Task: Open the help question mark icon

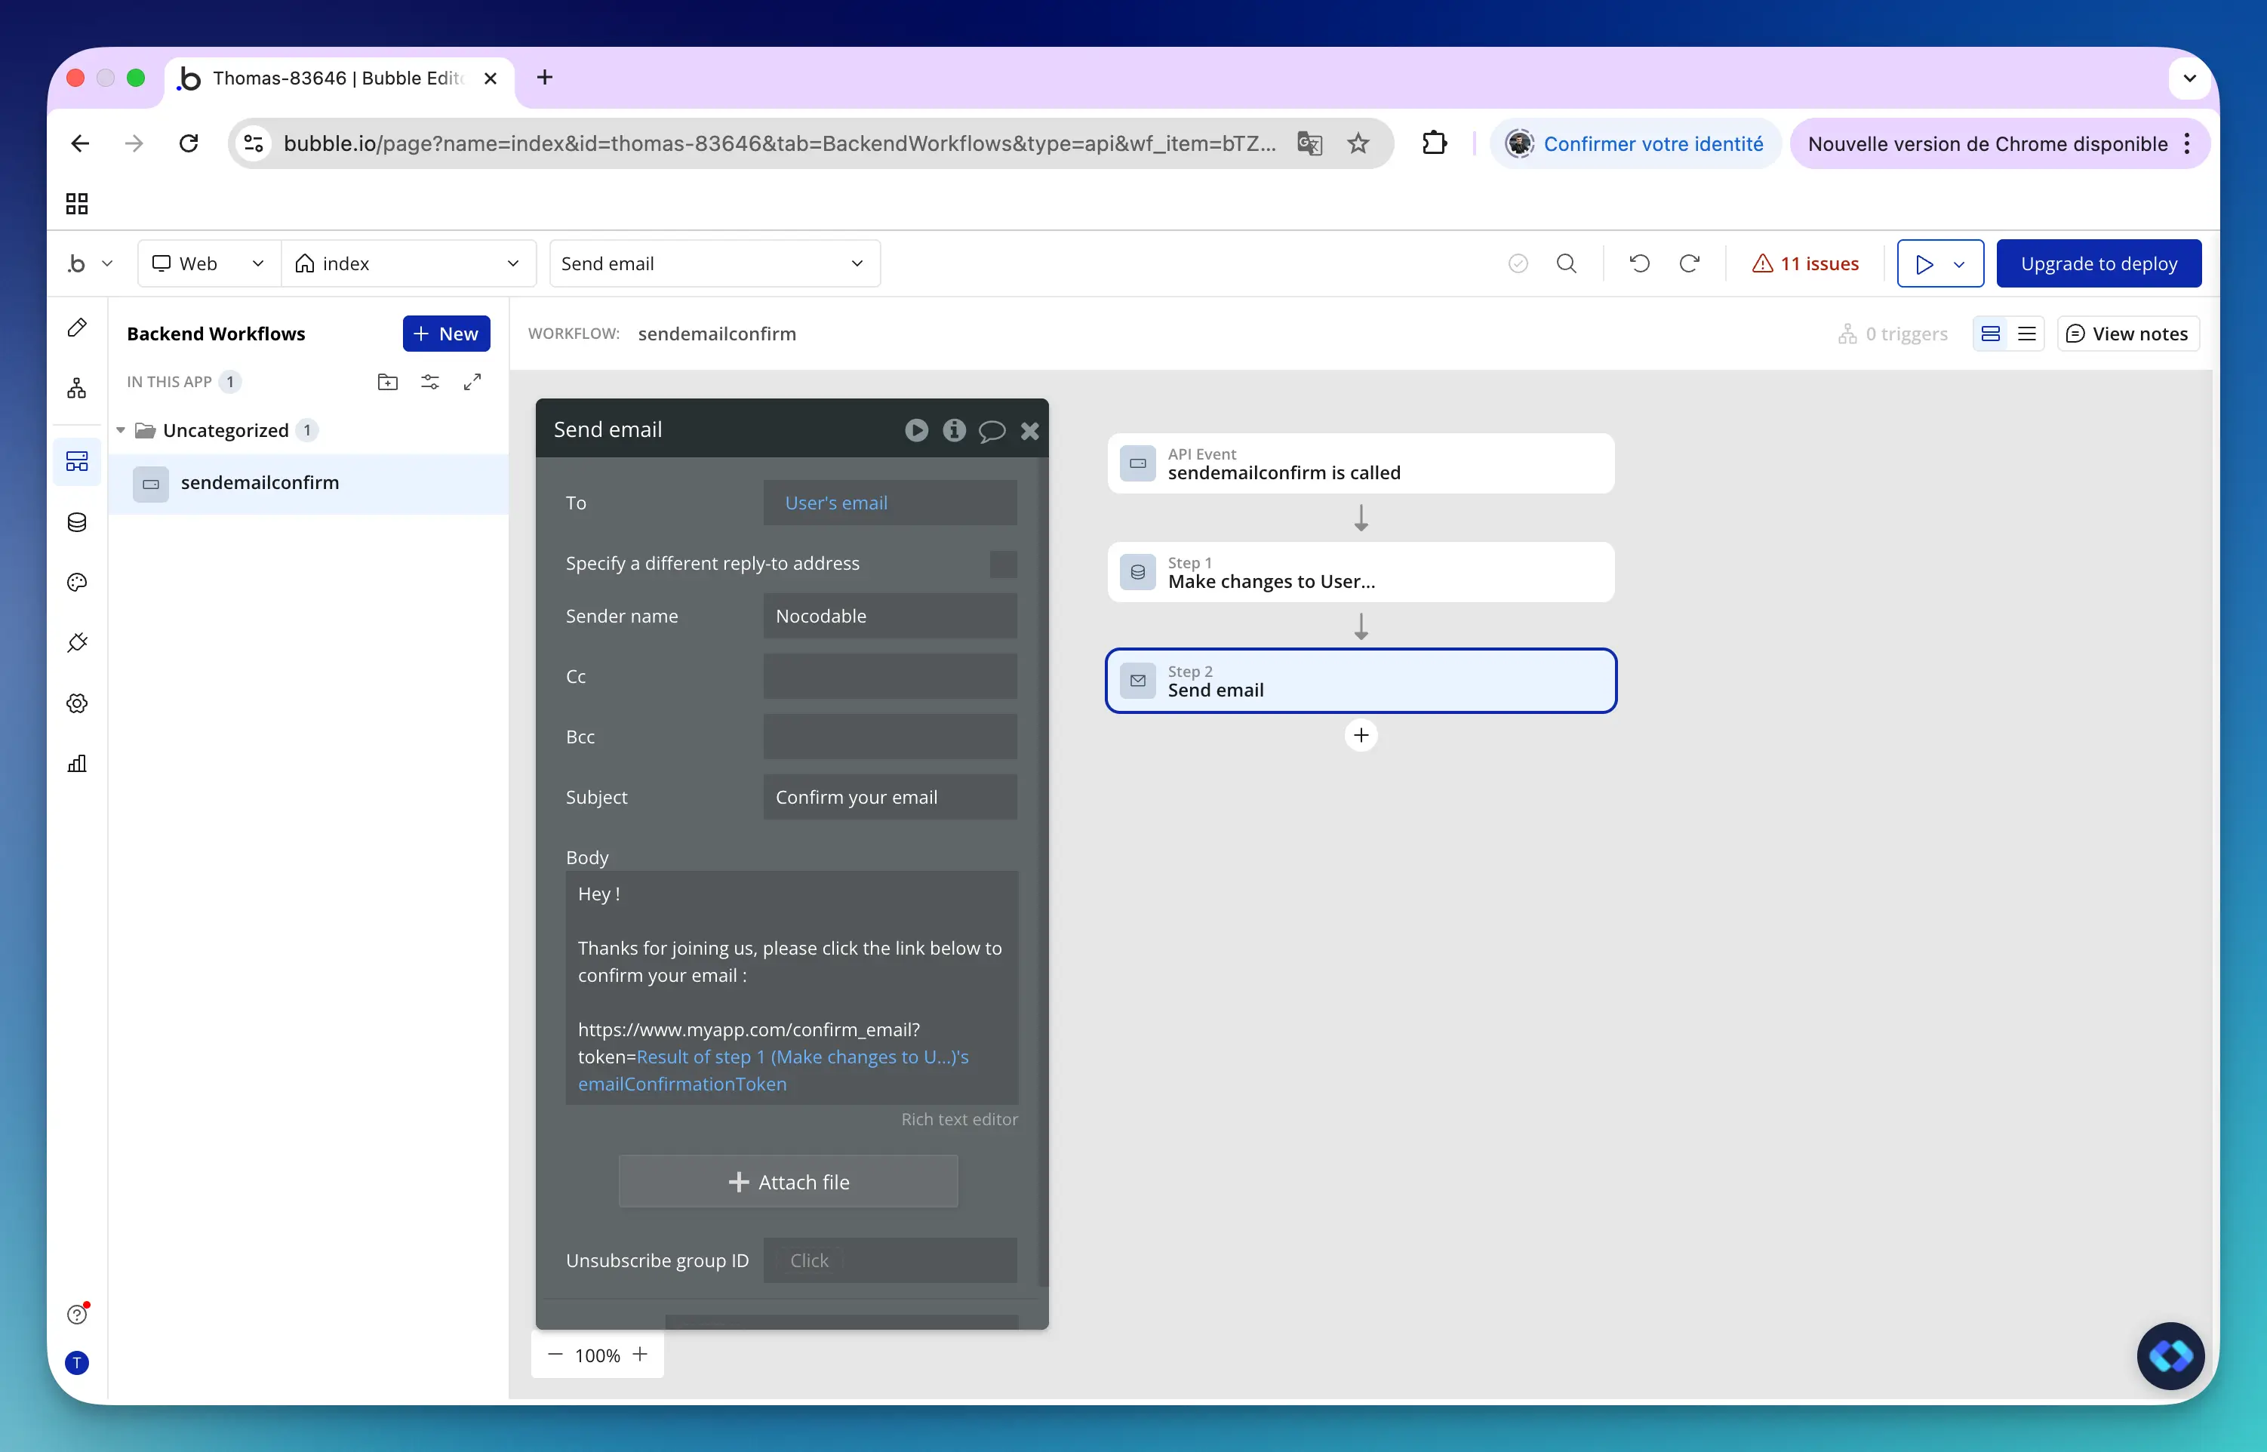Action: point(77,1313)
